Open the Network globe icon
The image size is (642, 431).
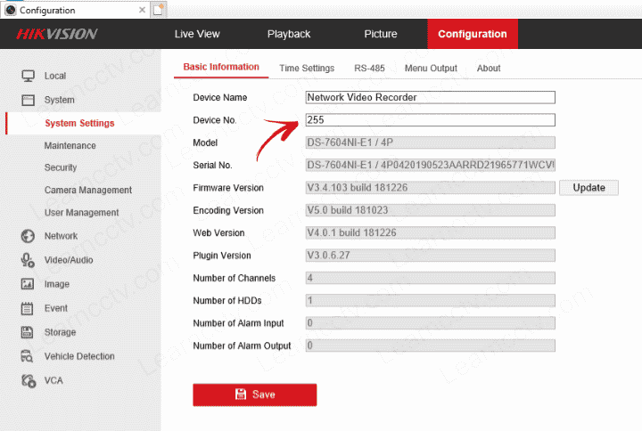(x=28, y=236)
